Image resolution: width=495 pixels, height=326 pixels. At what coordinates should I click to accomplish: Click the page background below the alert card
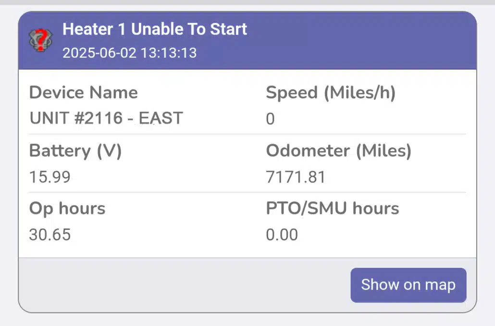(x=247, y=320)
